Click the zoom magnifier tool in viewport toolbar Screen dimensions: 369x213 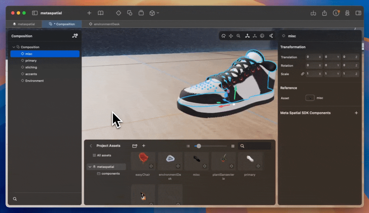tap(238, 36)
